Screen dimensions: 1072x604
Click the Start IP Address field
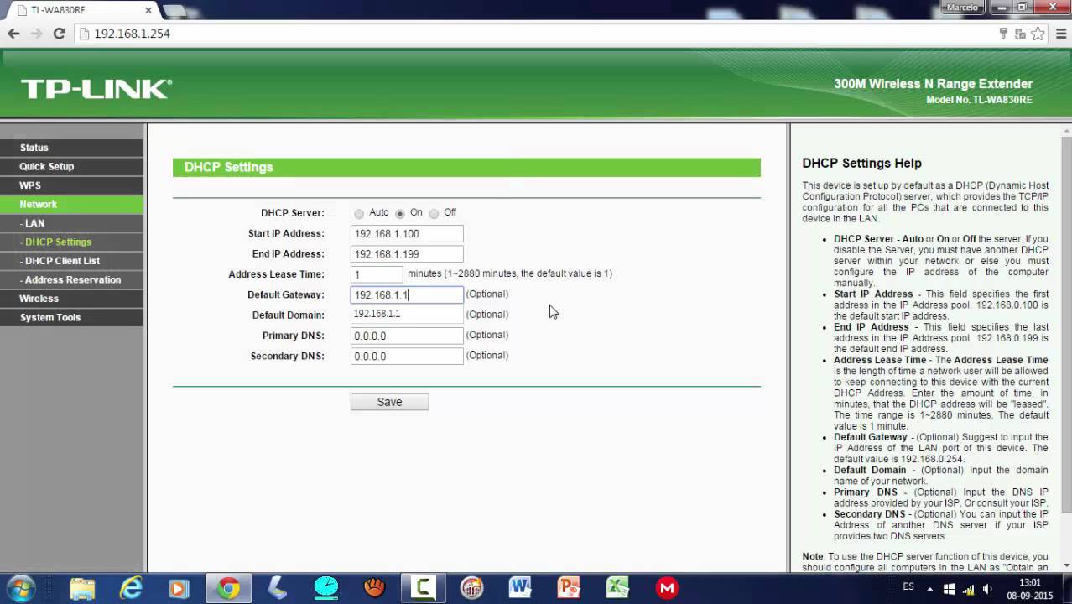(407, 234)
